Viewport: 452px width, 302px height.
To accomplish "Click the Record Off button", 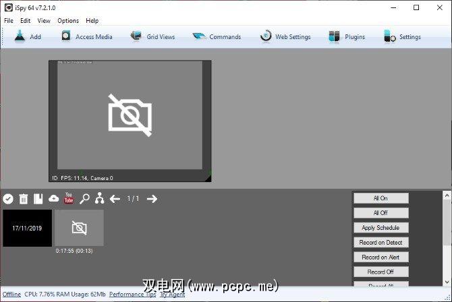I will (381, 272).
